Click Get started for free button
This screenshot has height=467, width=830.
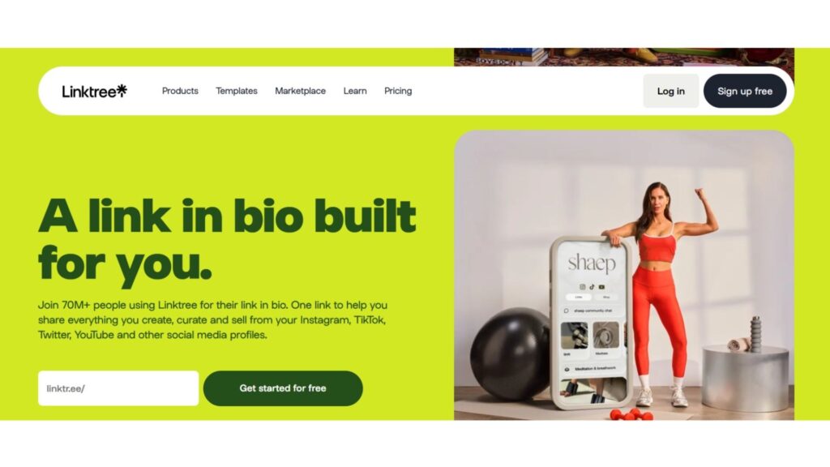283,388
